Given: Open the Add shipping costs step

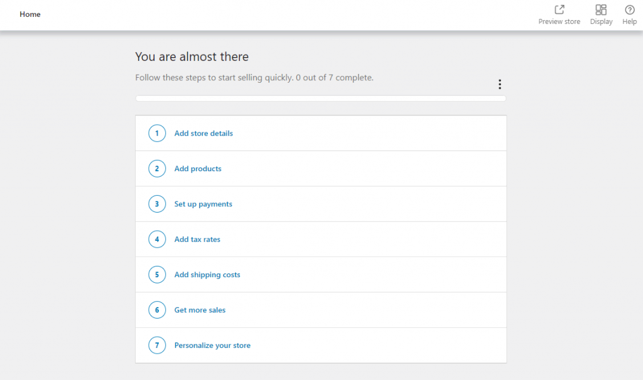Looking at the screenshot, I should [x=207, y=275].
